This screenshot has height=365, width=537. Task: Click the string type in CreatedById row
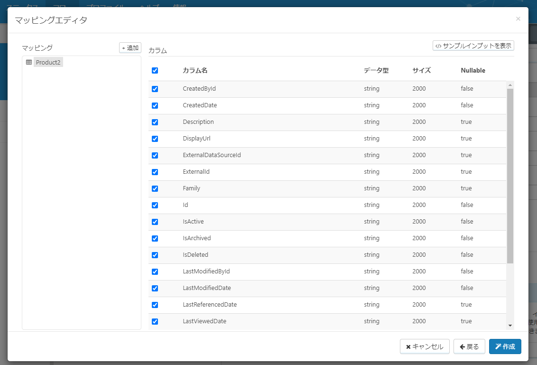tap(371, 88)
